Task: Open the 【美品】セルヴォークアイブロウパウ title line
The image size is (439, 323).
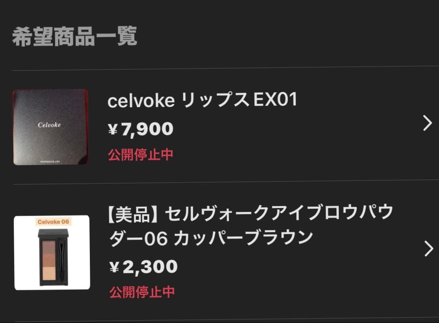Action: click(250, 213)
